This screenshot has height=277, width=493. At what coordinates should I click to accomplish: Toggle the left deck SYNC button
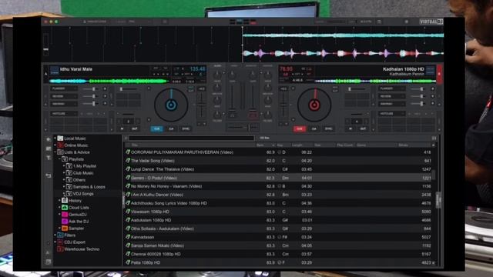pyautogui.click(x=186, y=128)
